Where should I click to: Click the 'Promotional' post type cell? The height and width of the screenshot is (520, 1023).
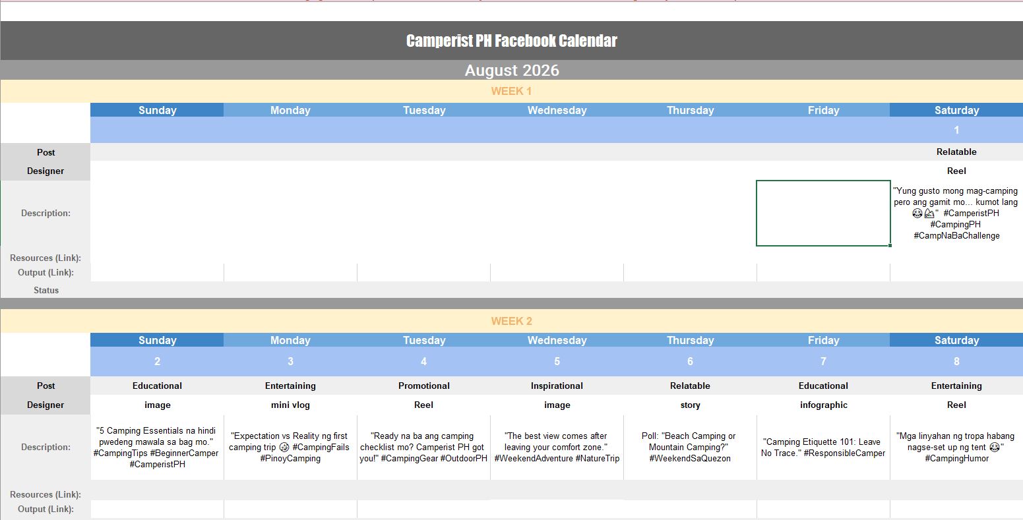pos(423,386)
